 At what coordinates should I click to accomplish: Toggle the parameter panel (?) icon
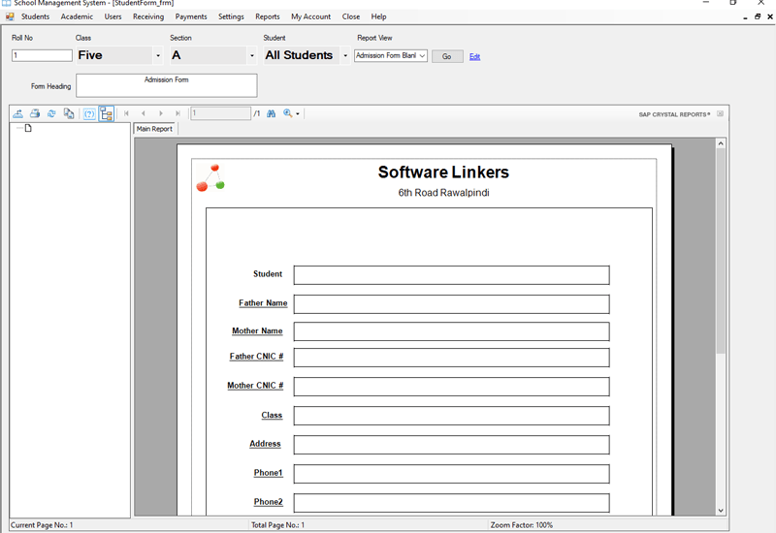(89, 114)
